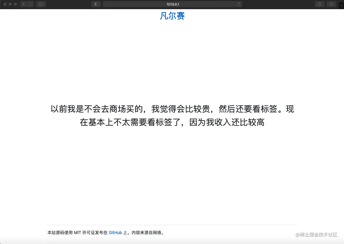Select the footer text 本站源码使用 MIT 许可证发布在
344x244 pixels.
pyautogui.click(x=77, y=233)
